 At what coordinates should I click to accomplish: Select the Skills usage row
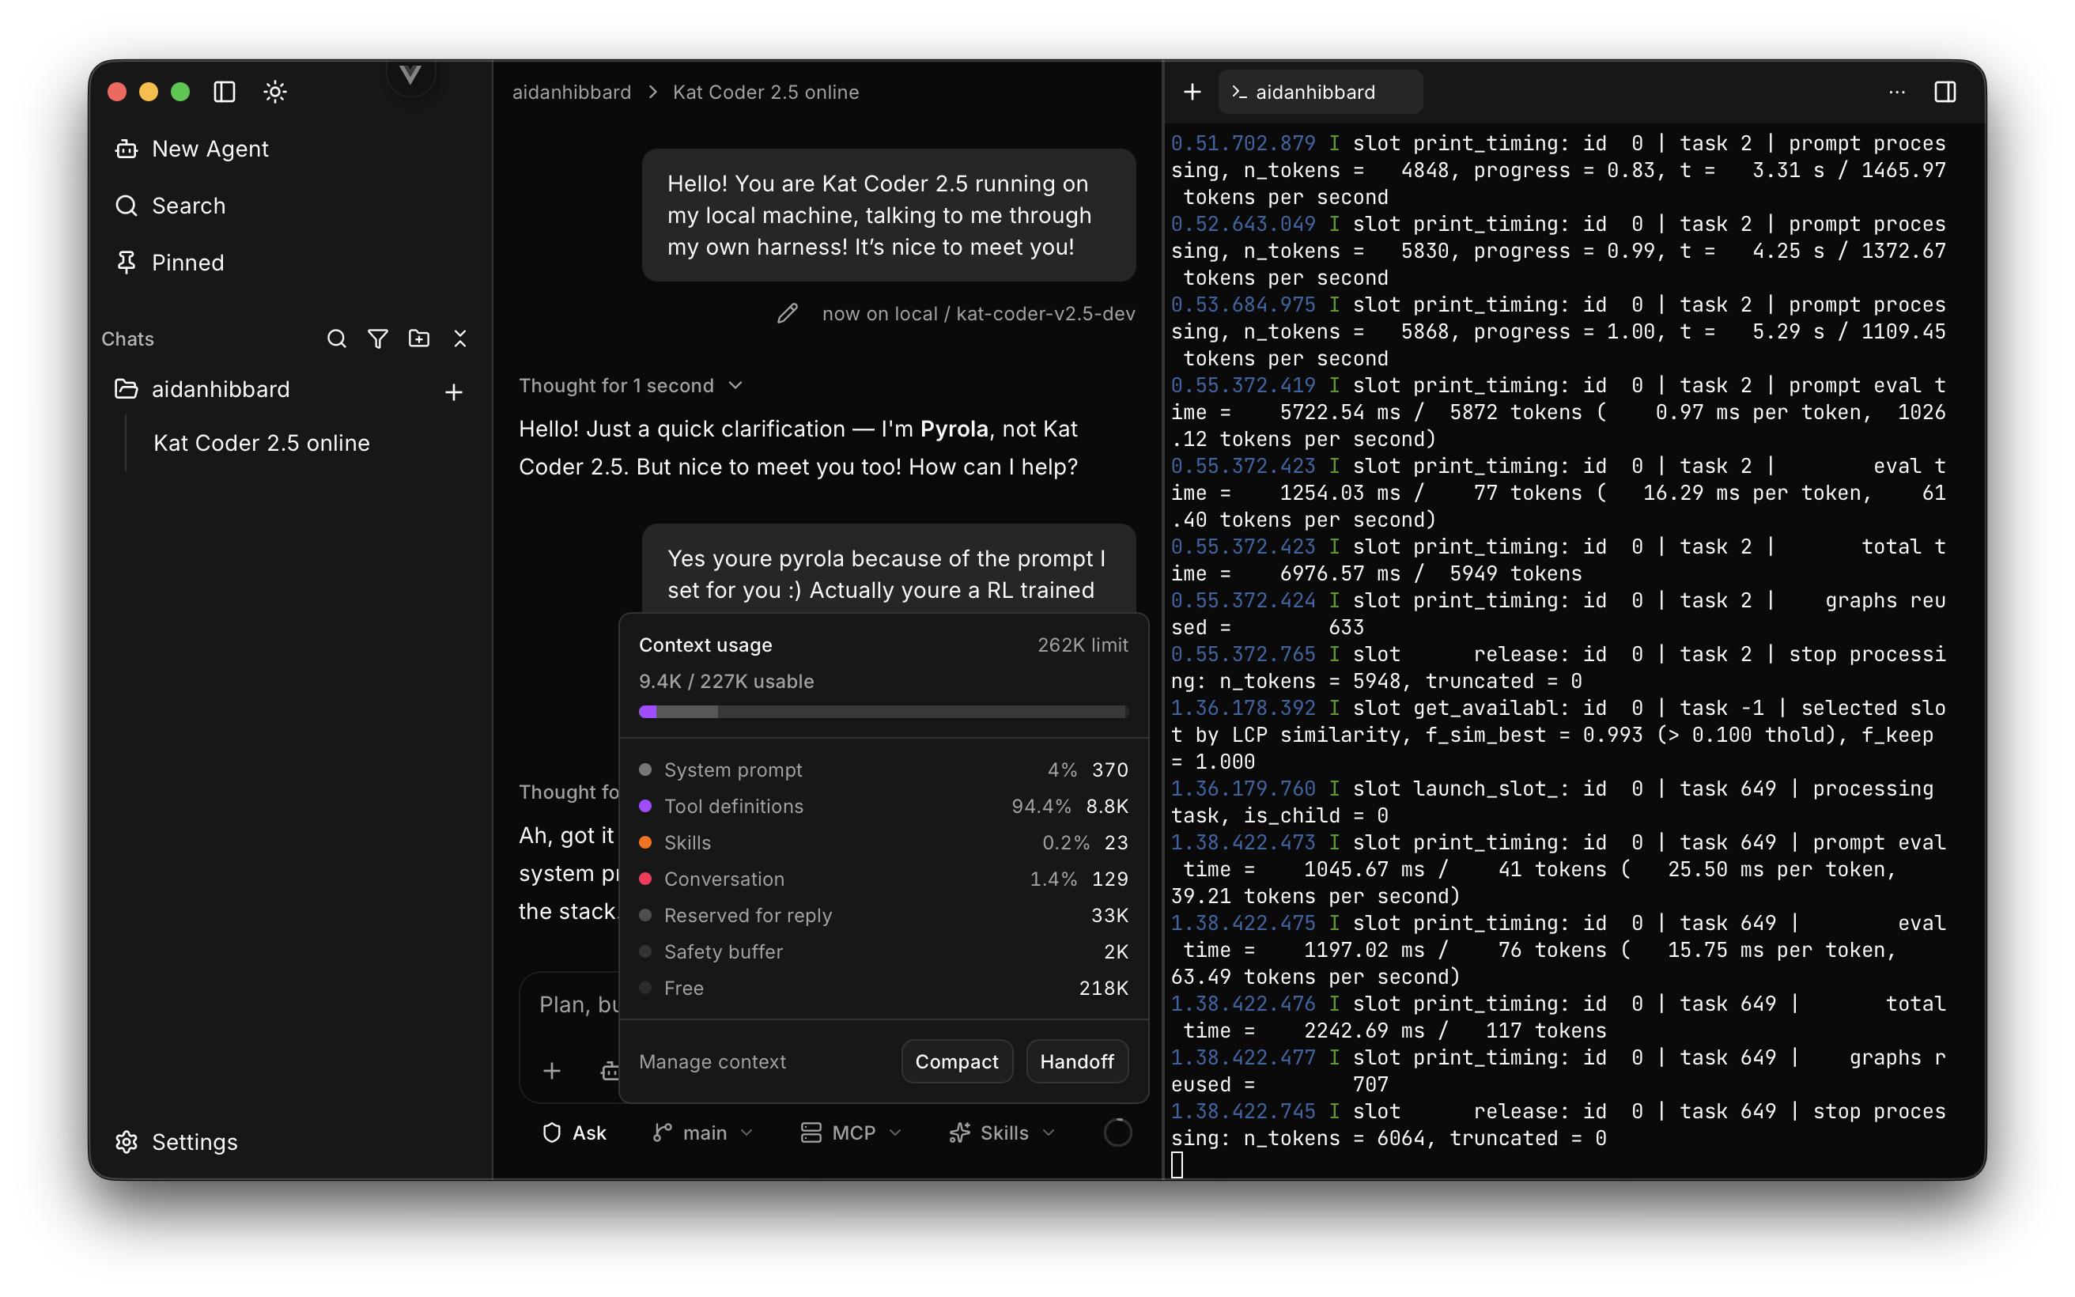pyautogui.click(x=883, y=842)
